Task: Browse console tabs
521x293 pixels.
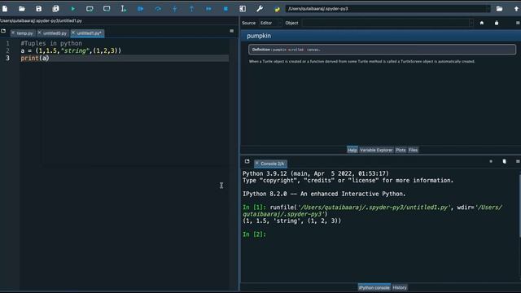Action: click(247, 161)
